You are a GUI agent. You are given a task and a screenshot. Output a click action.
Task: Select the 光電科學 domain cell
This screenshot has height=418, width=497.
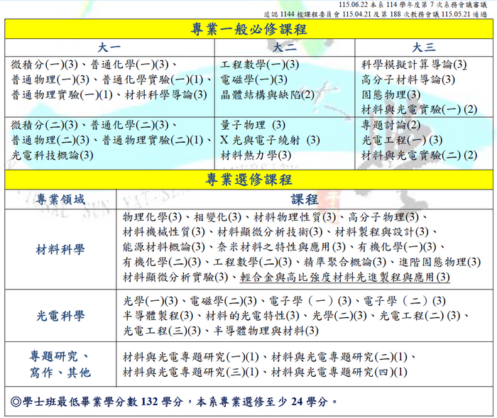coord(60,316)
